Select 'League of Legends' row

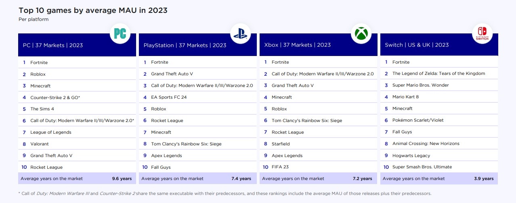pos(77,132)
